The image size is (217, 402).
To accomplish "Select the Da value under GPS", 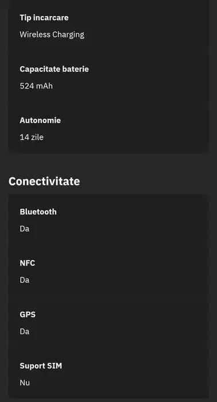I will 25,331.
